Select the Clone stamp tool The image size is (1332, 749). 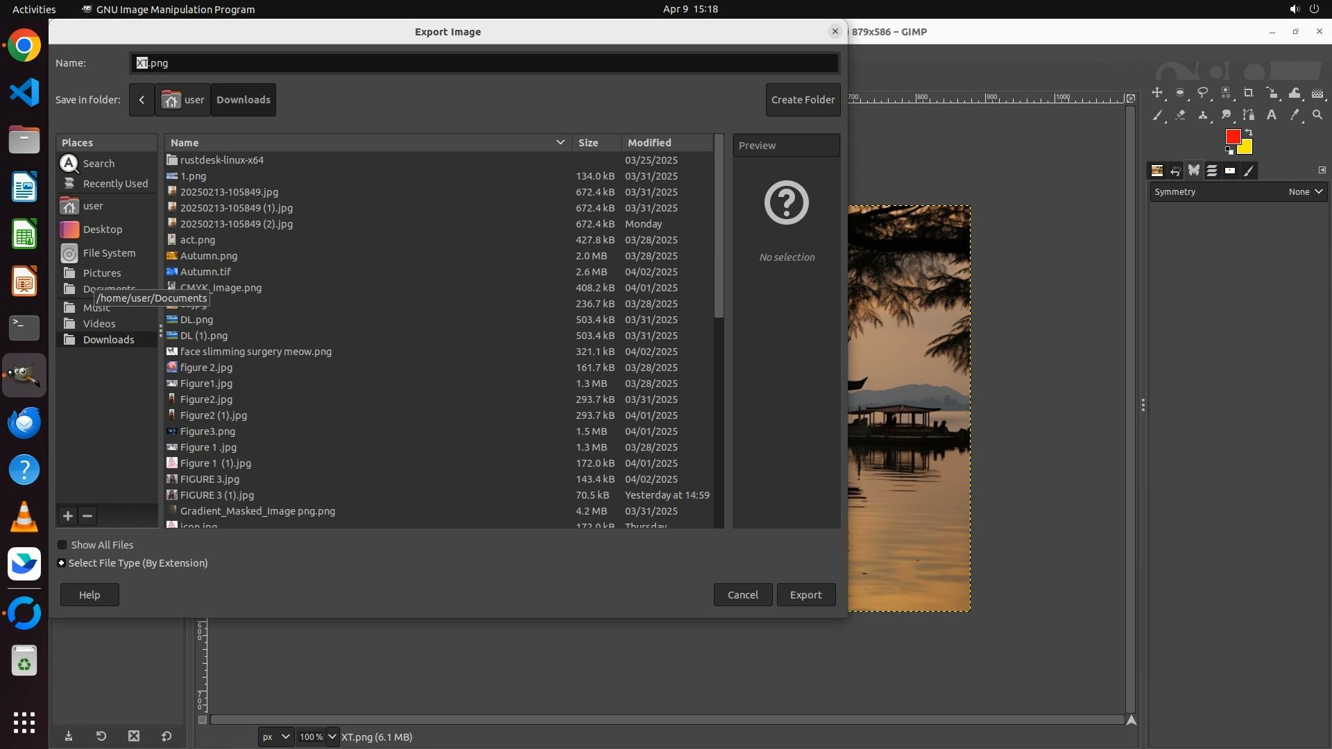(x=1203, y=115)
